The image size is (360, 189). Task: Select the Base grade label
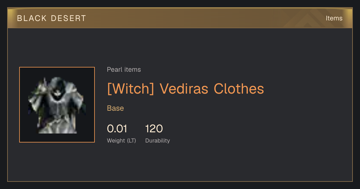(x=115, y=108)
